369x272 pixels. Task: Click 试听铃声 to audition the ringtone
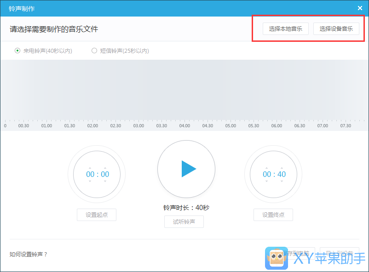tap(184, 221)
